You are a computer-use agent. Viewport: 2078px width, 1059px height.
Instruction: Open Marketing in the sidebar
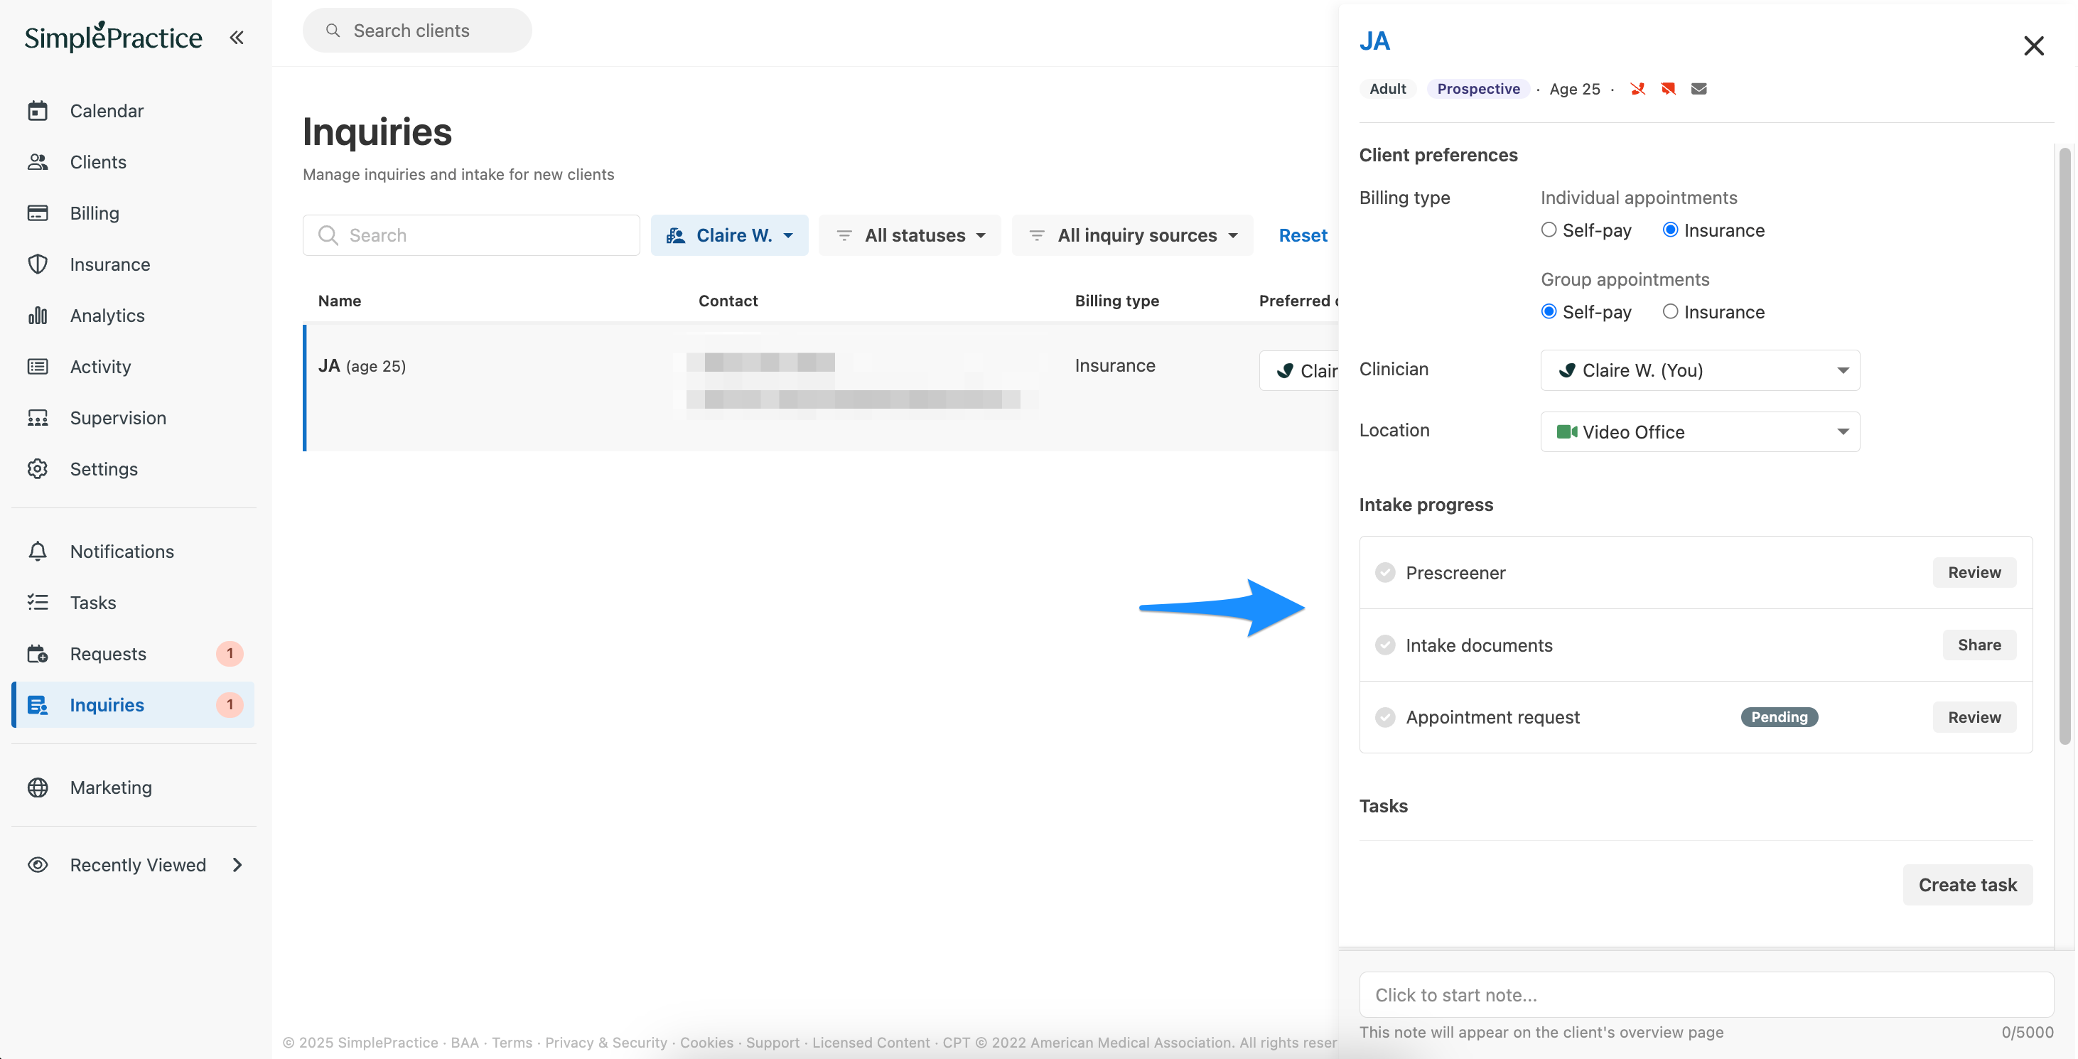click(x=111, y=787)
